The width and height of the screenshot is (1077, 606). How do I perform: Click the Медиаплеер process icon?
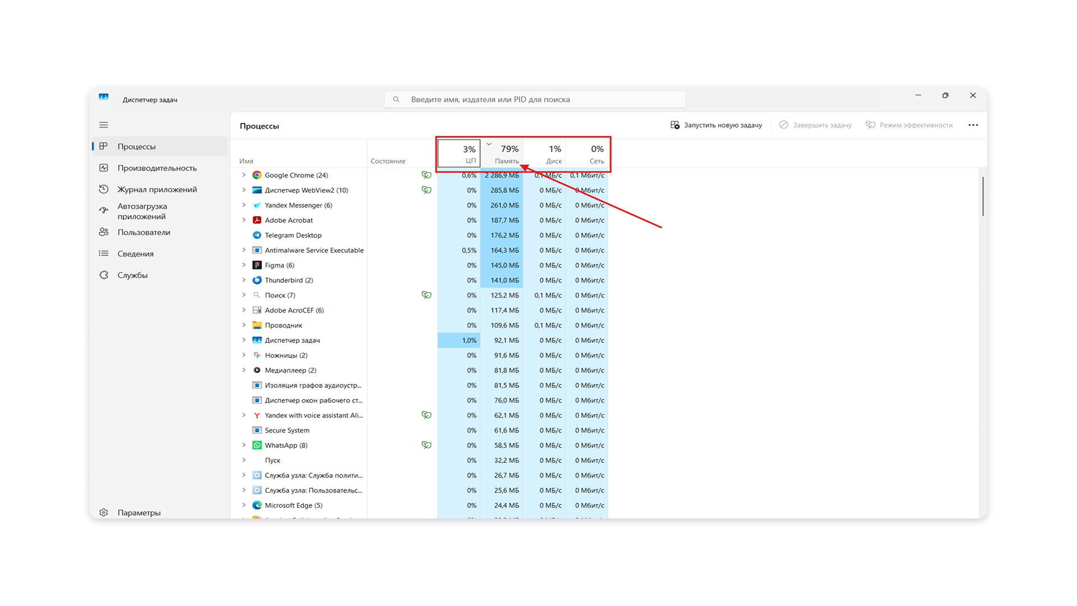[x=257, y=370]
